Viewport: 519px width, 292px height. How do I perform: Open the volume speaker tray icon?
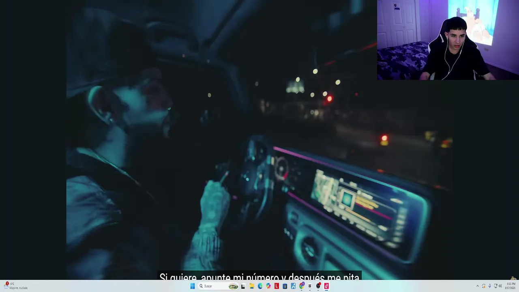point(500,286)
